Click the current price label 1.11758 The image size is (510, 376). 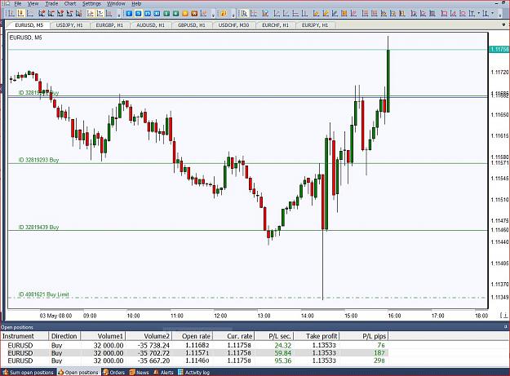[499, 50]
